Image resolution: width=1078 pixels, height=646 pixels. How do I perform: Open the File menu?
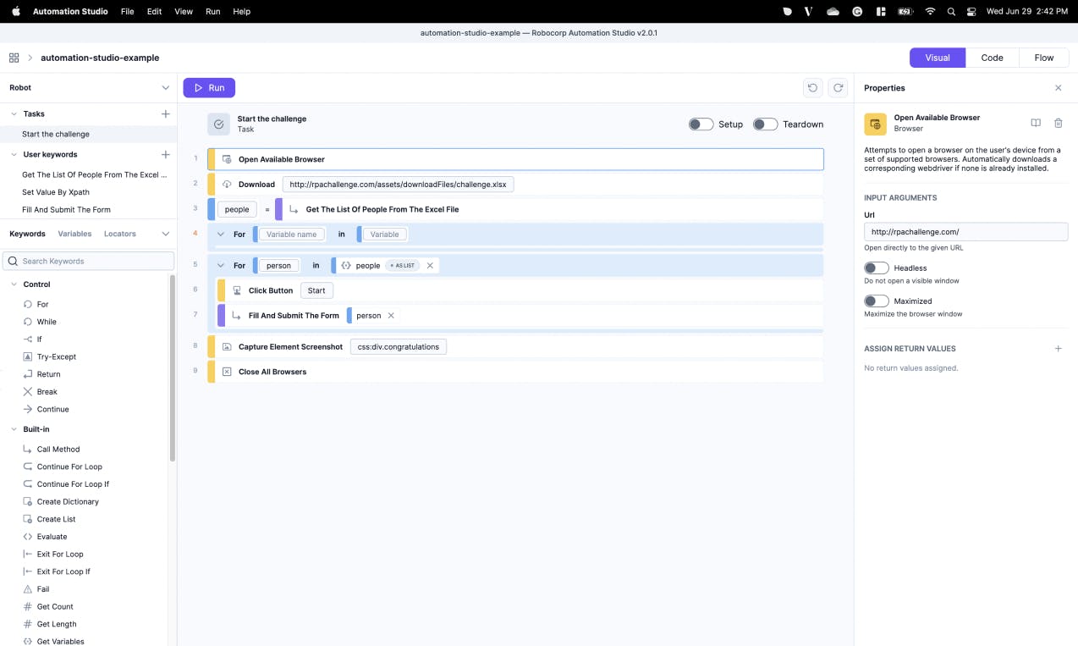point(127,12)
